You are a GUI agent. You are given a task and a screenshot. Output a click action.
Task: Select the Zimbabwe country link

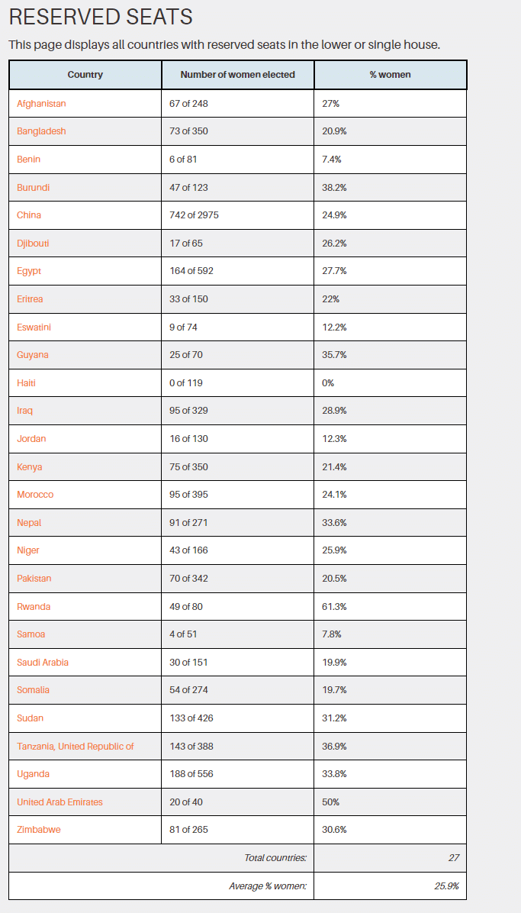[39, 830]
